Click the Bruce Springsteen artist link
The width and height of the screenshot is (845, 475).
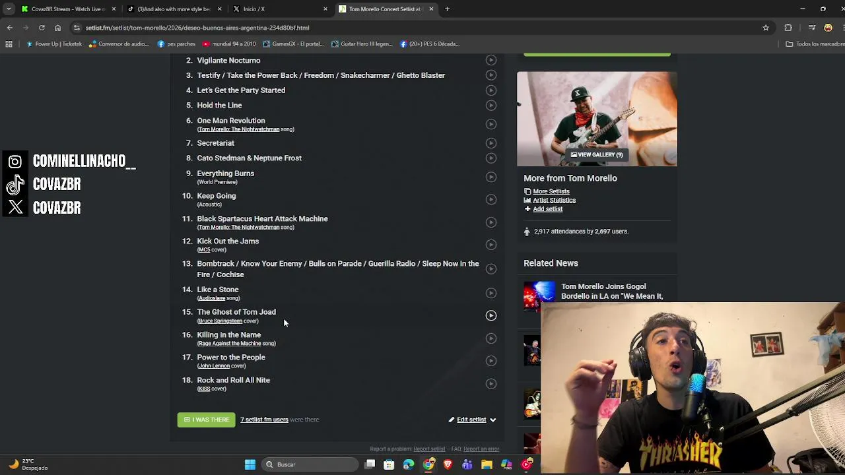point(220,321)
